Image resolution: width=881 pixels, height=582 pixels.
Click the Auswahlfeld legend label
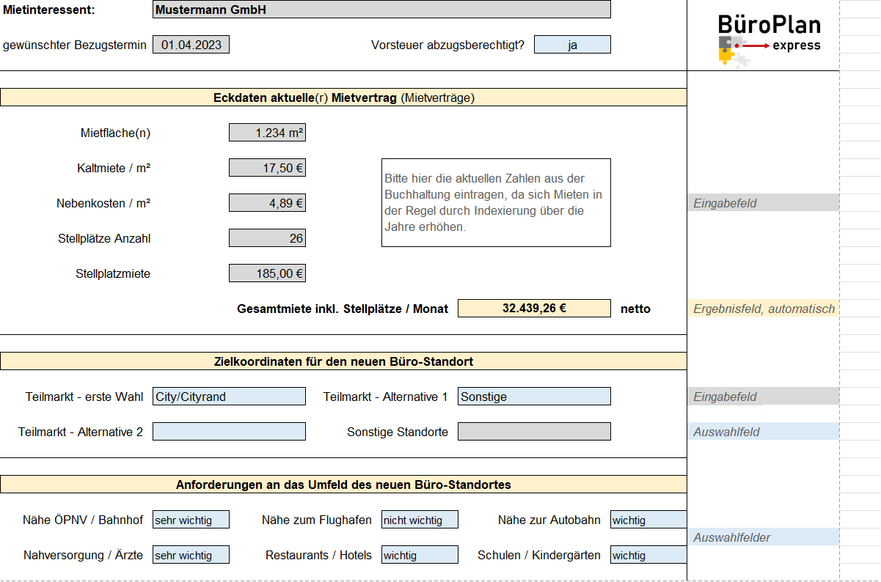[x=763, y=432]
